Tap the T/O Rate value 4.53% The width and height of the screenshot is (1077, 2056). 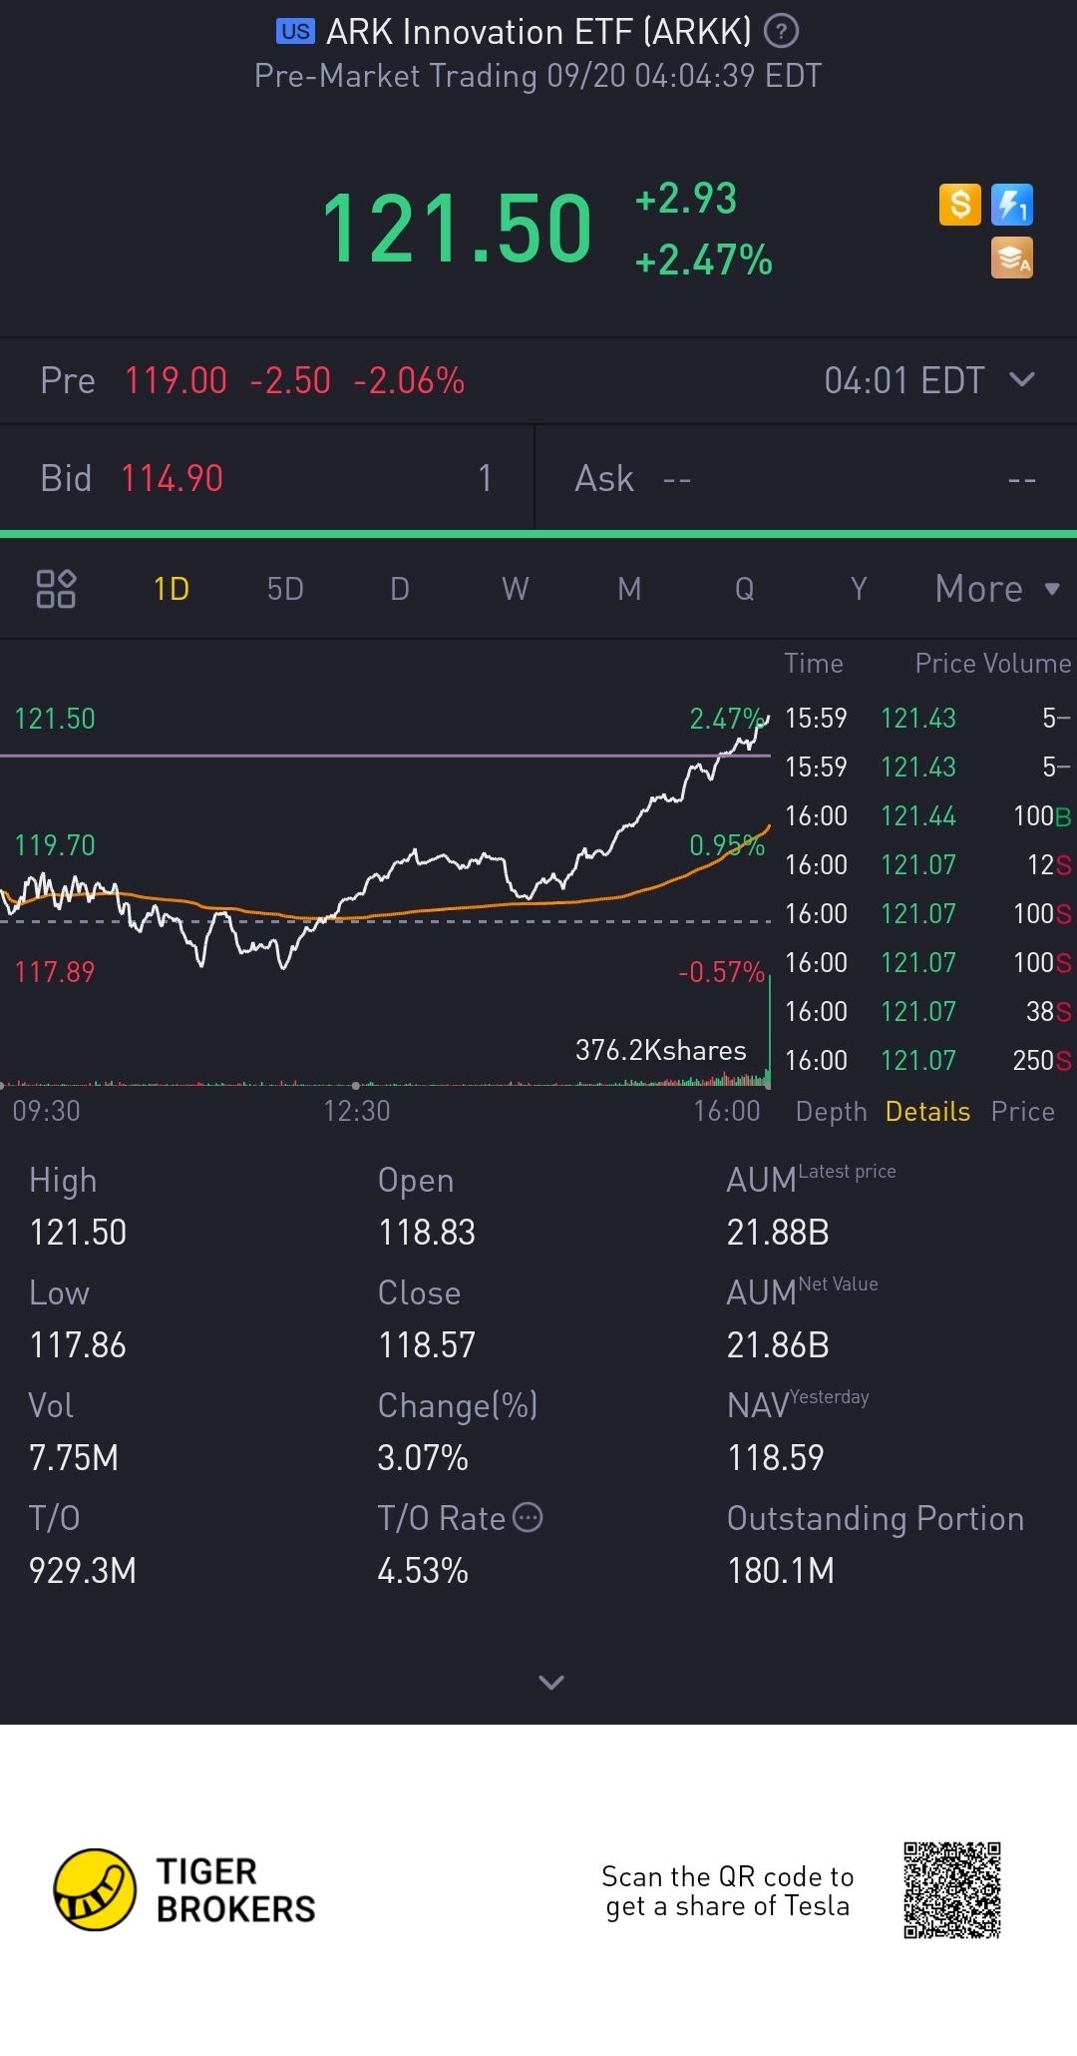click(x=423, y=1571)
